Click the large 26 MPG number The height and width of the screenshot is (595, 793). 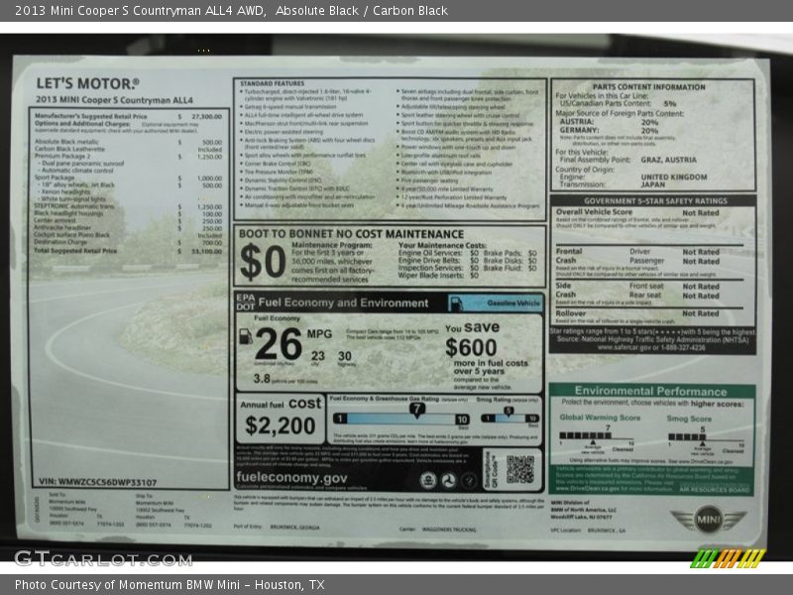tap(279, 344)
